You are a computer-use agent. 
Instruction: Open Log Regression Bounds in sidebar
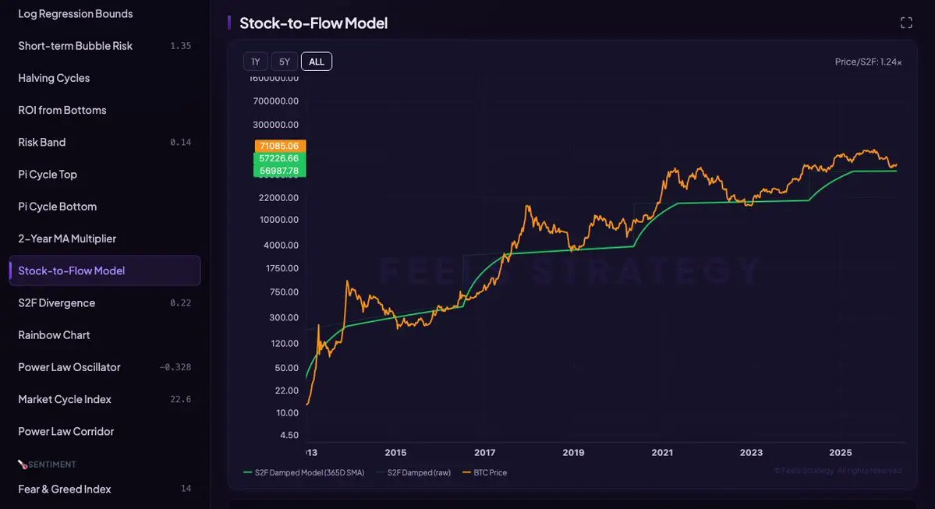click(x=76, y=14)
